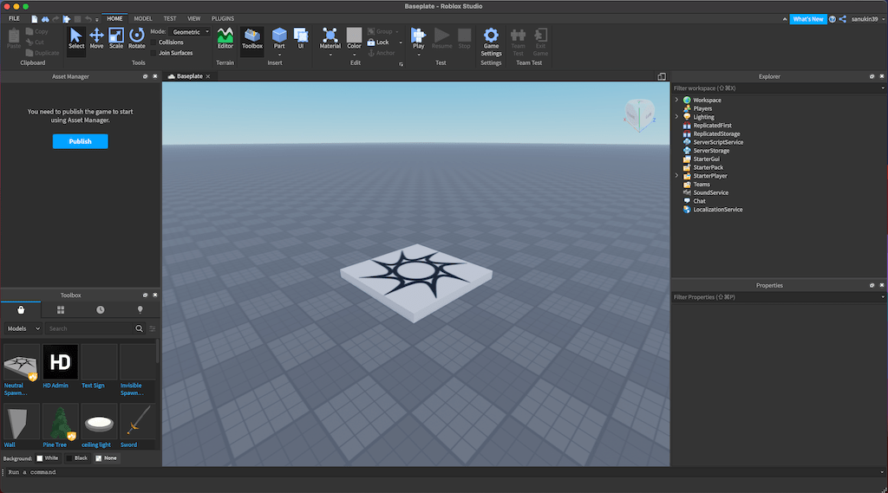Insert a new Part
Viewport: 888px width, 493px height.
coord(279,38)
